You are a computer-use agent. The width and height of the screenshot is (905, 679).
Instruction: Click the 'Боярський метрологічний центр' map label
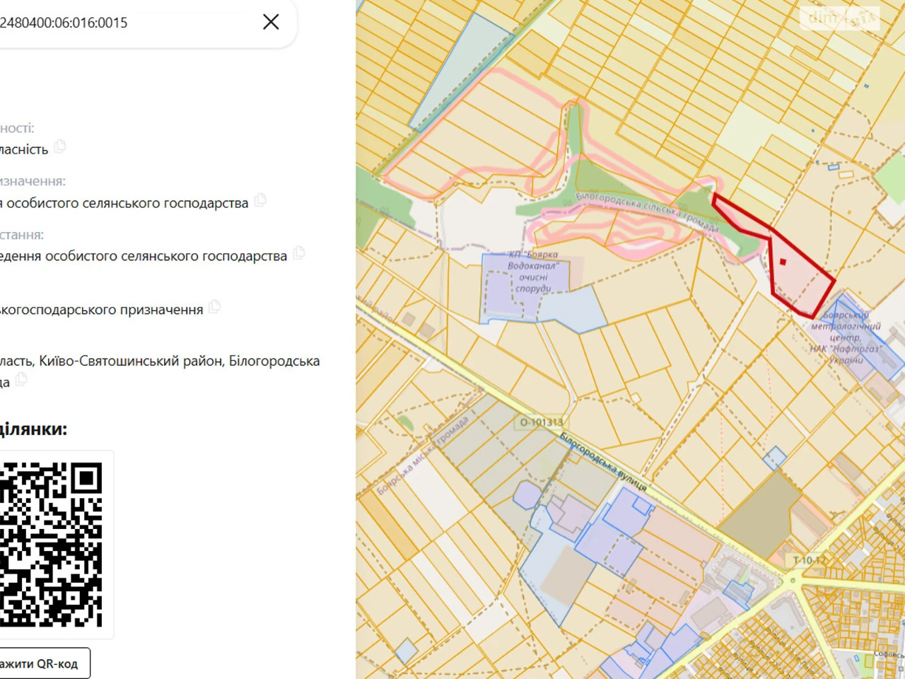[x=846, y=337]
